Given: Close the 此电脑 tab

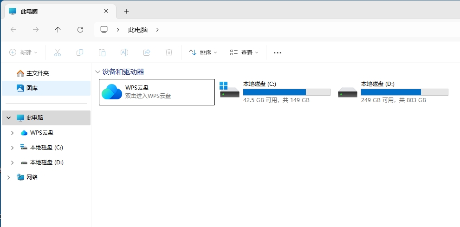Looking at the screenshot, I should click(106, 11).
